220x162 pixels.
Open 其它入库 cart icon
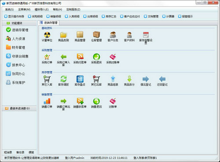47,81
